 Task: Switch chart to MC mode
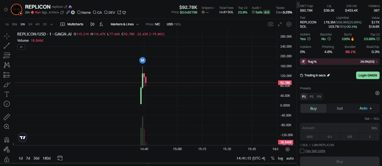click(158, 24)
